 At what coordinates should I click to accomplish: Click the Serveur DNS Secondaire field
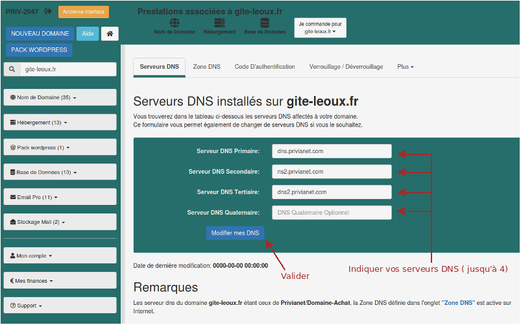coord(332,172)
